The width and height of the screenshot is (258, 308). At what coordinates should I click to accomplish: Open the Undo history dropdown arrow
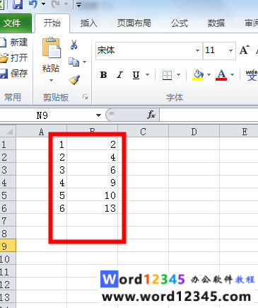43,4
